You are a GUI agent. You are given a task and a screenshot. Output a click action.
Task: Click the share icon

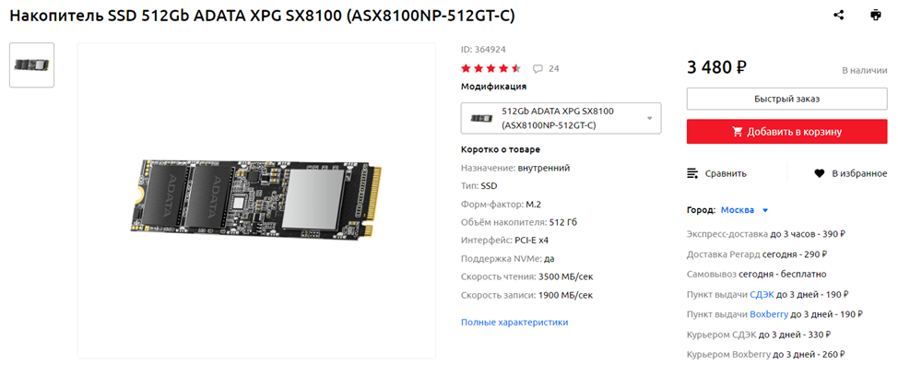coord(838,16)
